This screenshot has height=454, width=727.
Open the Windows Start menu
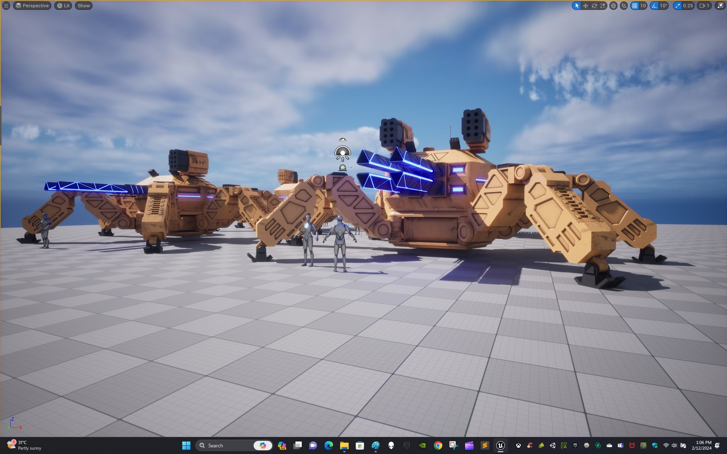(x=186, y=445)
